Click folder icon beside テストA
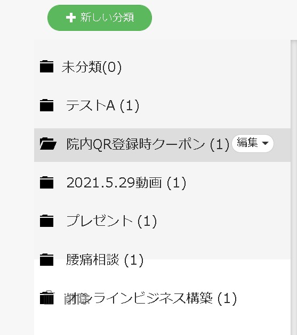Screen dimensions: 297x335 coord(46,105)
